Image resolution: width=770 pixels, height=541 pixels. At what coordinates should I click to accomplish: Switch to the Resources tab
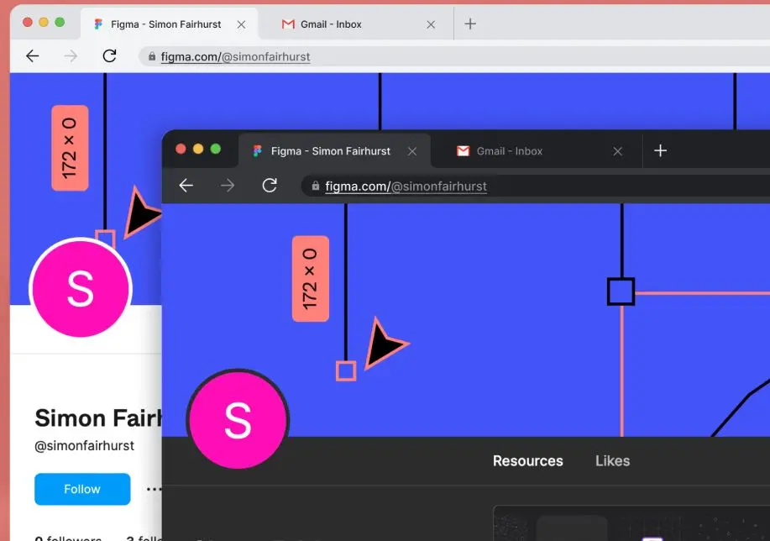pos(527,460)
